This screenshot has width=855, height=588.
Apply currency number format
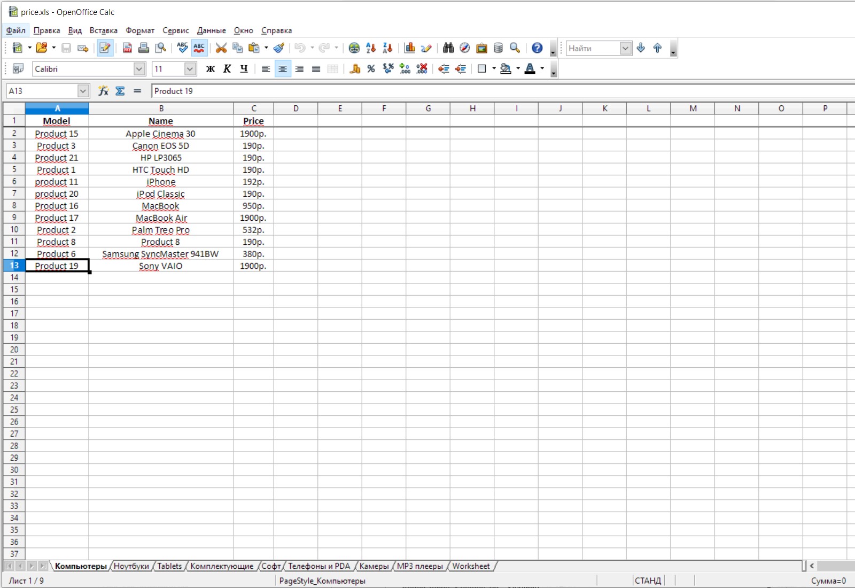pos(355,69)
